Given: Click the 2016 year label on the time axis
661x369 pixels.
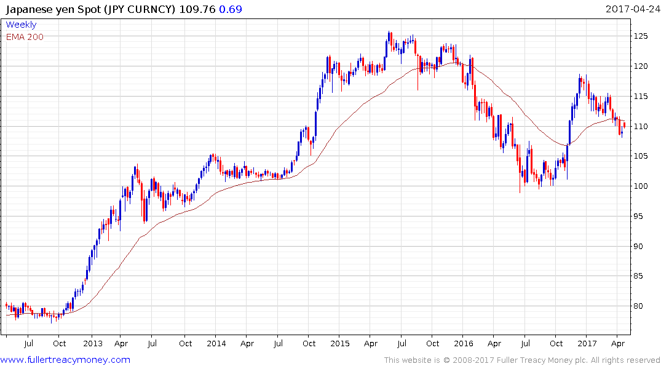Looking at the screenshot, I should (x=464, y=344).
